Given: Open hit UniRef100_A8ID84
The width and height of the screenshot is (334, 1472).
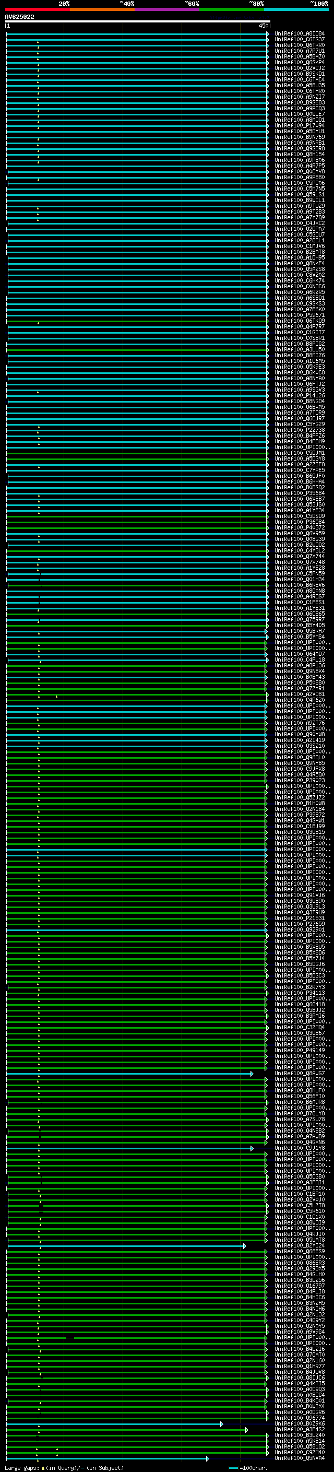Looking at the screenshot, I should pyautogui.click(x=300, y=34).
